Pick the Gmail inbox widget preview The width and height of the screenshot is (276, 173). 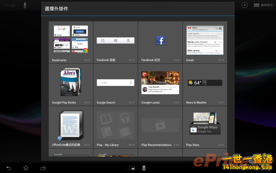[205, 40]
